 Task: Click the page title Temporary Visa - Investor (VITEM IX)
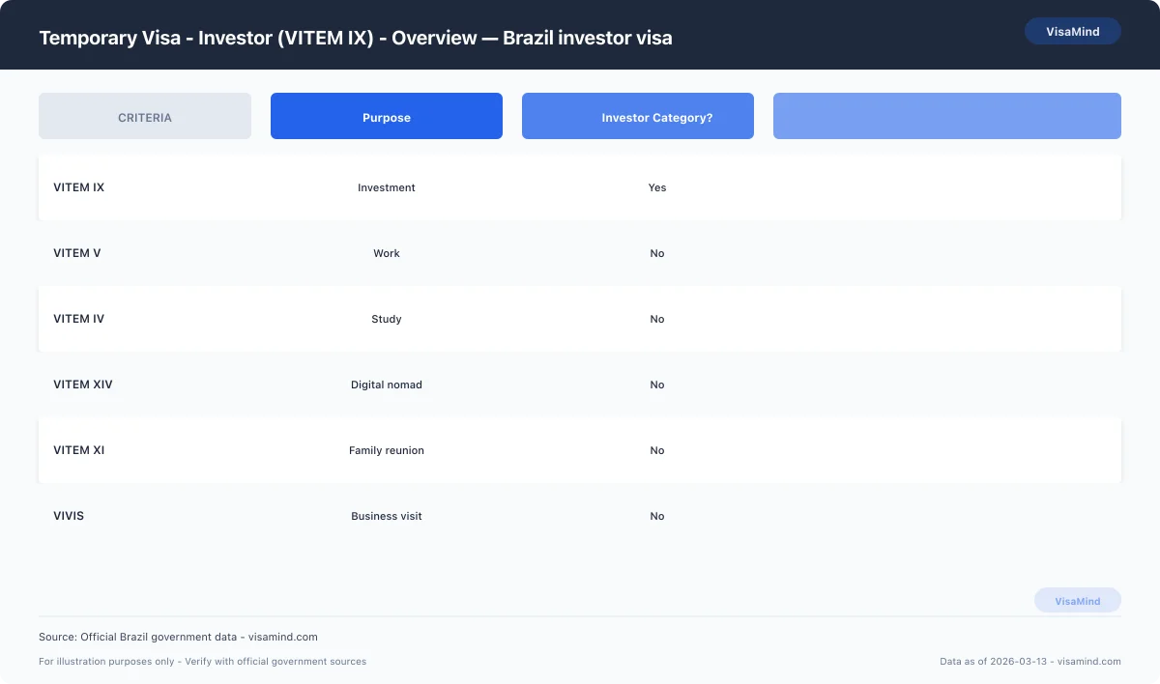[x=355, y=38]
